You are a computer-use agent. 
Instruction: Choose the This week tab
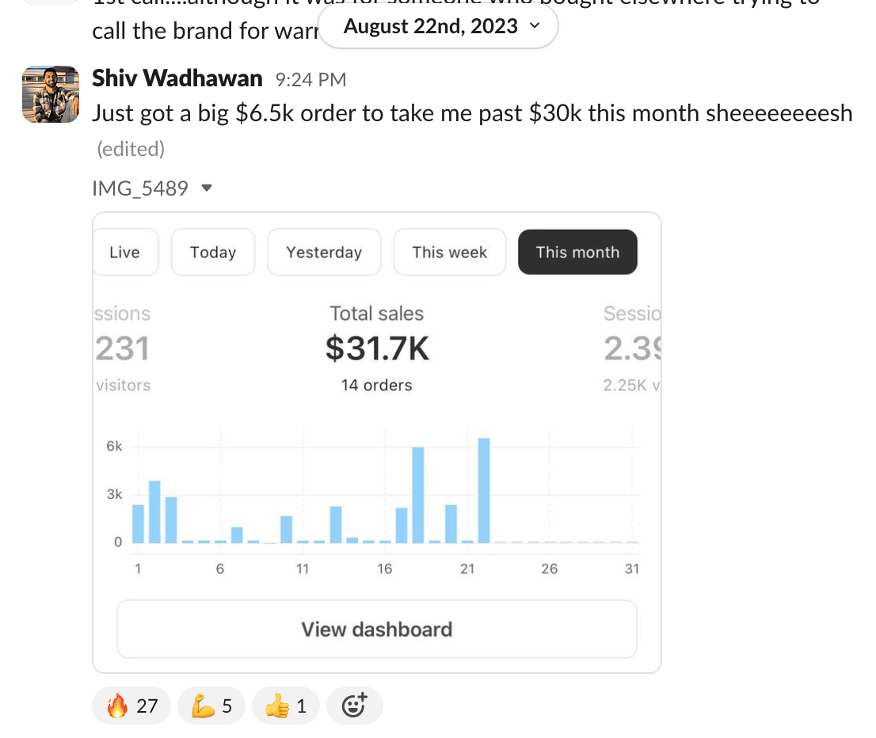(449, 253)
